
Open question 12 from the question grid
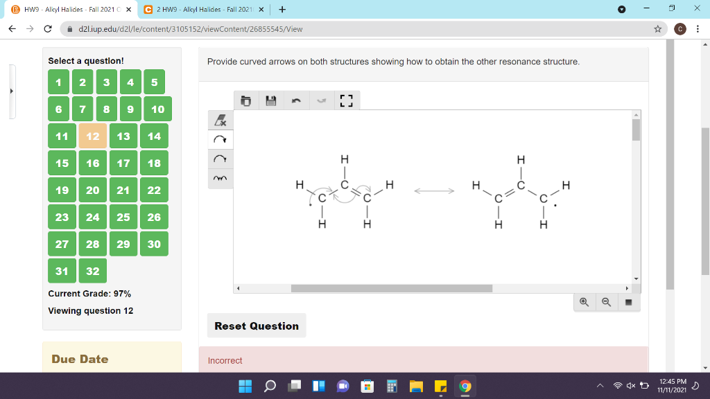[x=92, y=136]
